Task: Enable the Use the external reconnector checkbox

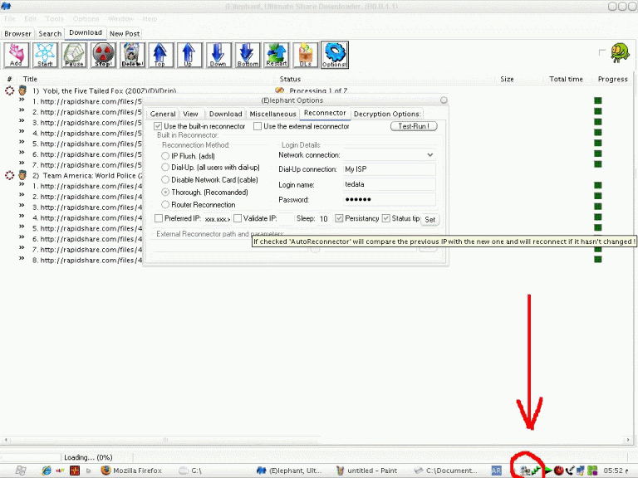Action: pos(258,126)
